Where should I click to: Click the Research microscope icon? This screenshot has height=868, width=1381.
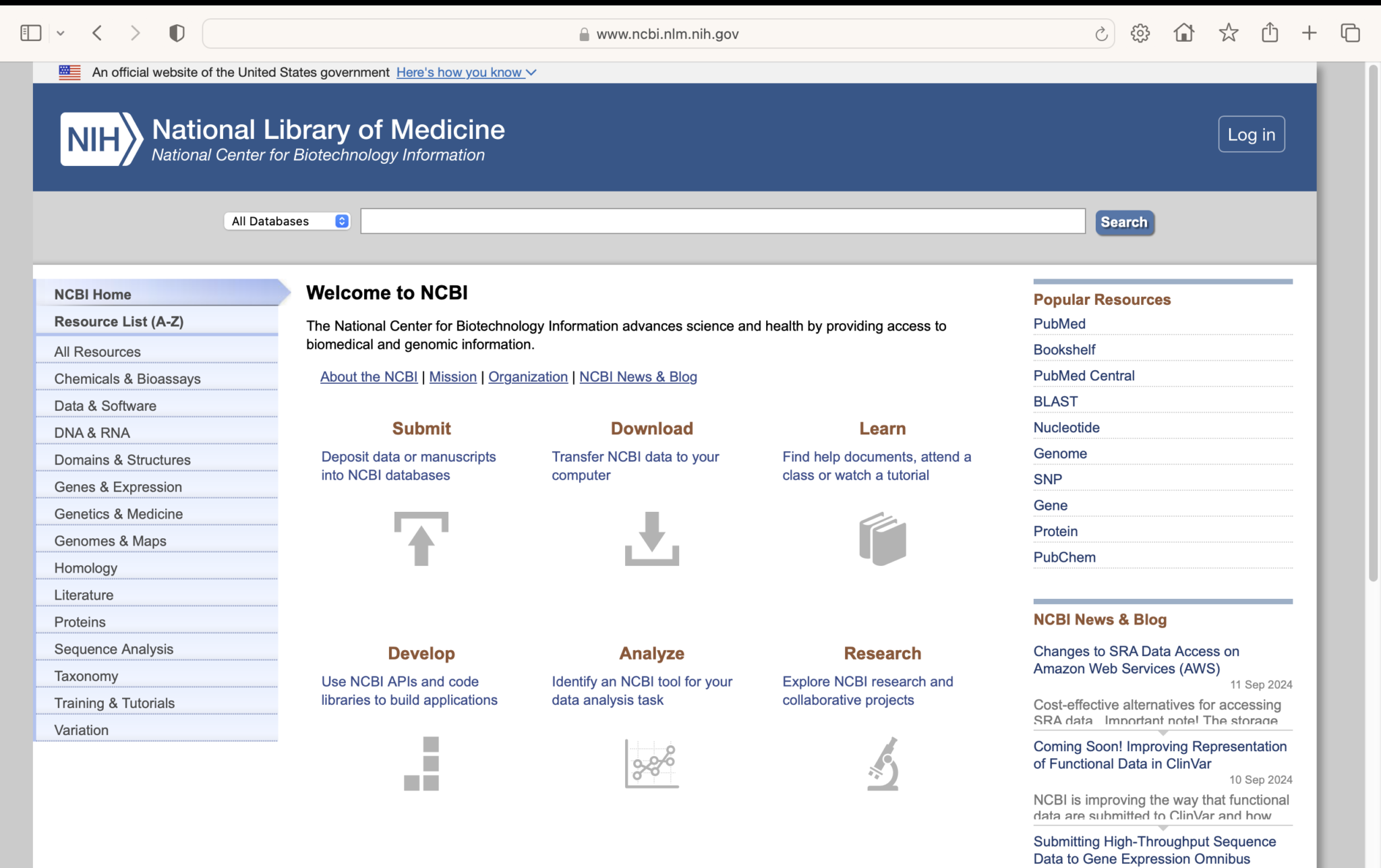pos(882,763)
